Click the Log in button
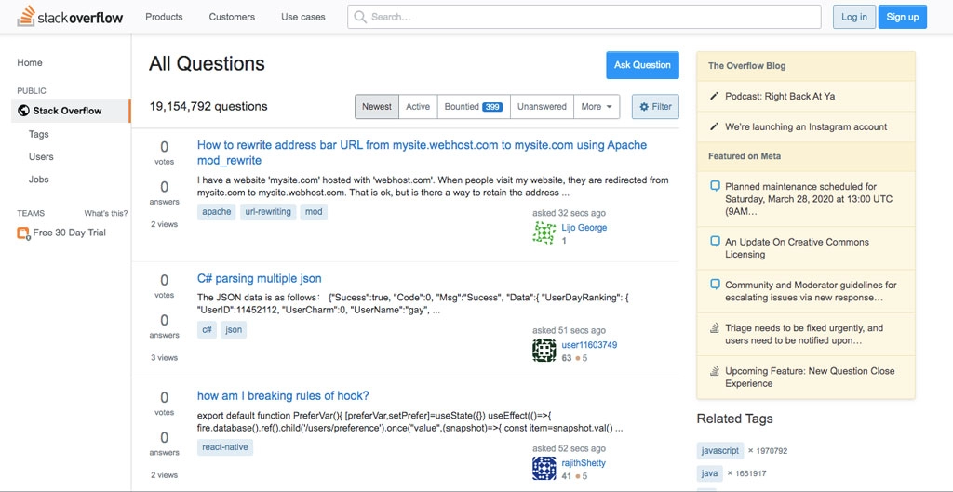Image resolution: width=953 pixels, height=492 pixels. tap(854, 17)
